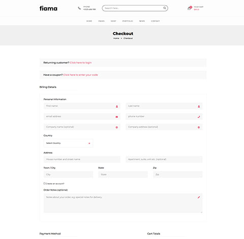
Task: Click user icon in Last name field
Action: click(x=199, y=106)
